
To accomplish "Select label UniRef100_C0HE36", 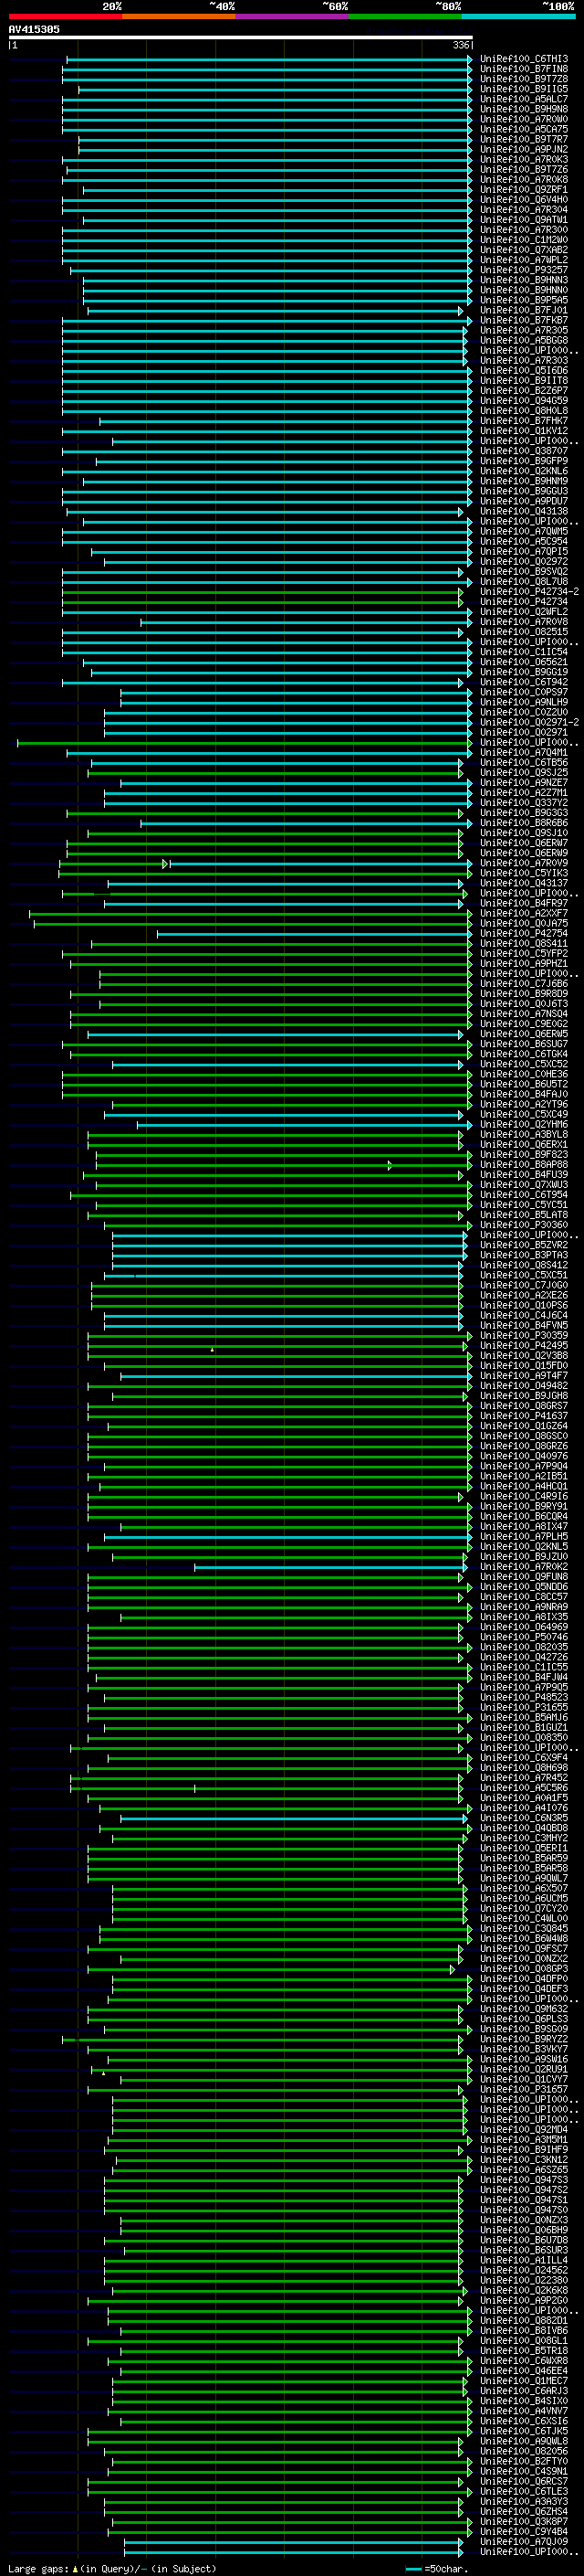I will [x=524, y=1074].
